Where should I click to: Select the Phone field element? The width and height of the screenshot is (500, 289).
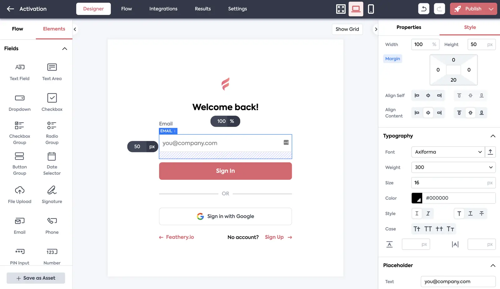coord(52,226)
